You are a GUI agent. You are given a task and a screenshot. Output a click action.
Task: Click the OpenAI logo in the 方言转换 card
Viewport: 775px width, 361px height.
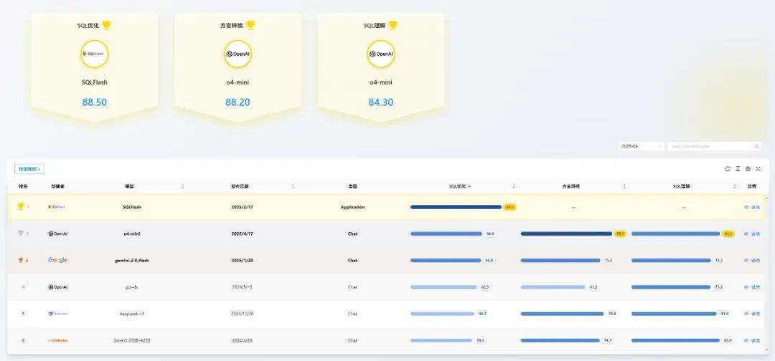pyautogui.click(x=238, y=54)
